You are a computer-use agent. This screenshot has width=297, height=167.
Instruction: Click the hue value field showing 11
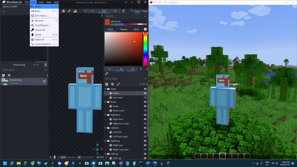click(110, 69)
